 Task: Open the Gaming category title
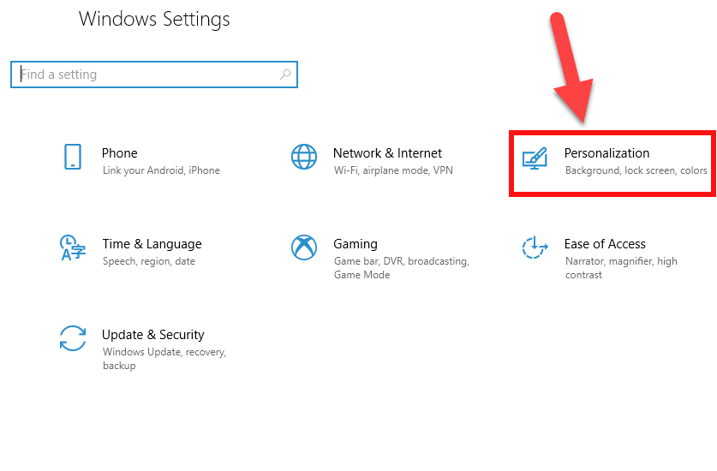tap(356, 244)
